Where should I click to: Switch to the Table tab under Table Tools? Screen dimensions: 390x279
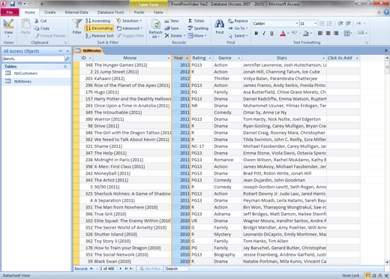pyautogui.click(x=158, y=12)
